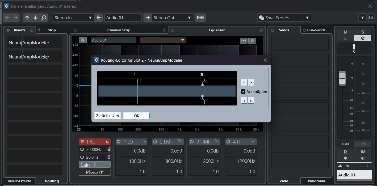Viewport: 377px width, 186px height.
Task: Toggle 3 HMF band power button
Action: coord(192,142)
